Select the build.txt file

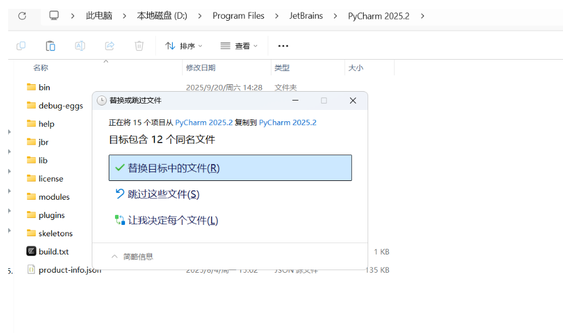click(x=47, y=251)
